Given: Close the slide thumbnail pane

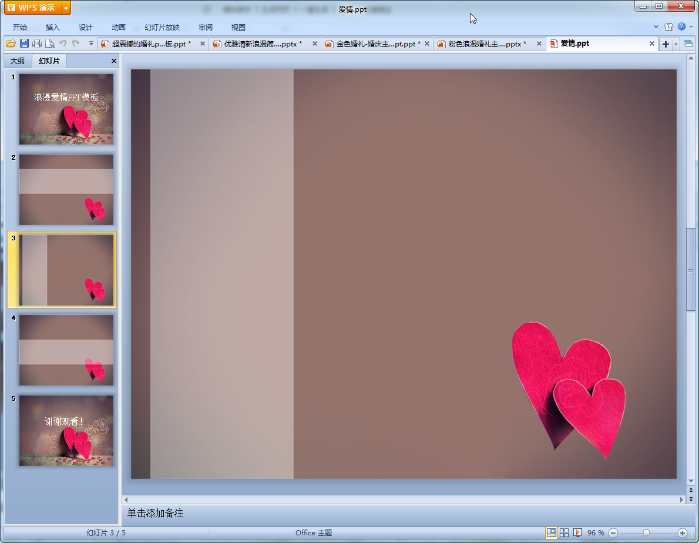Looking at the screenshot, I should 114,61.
